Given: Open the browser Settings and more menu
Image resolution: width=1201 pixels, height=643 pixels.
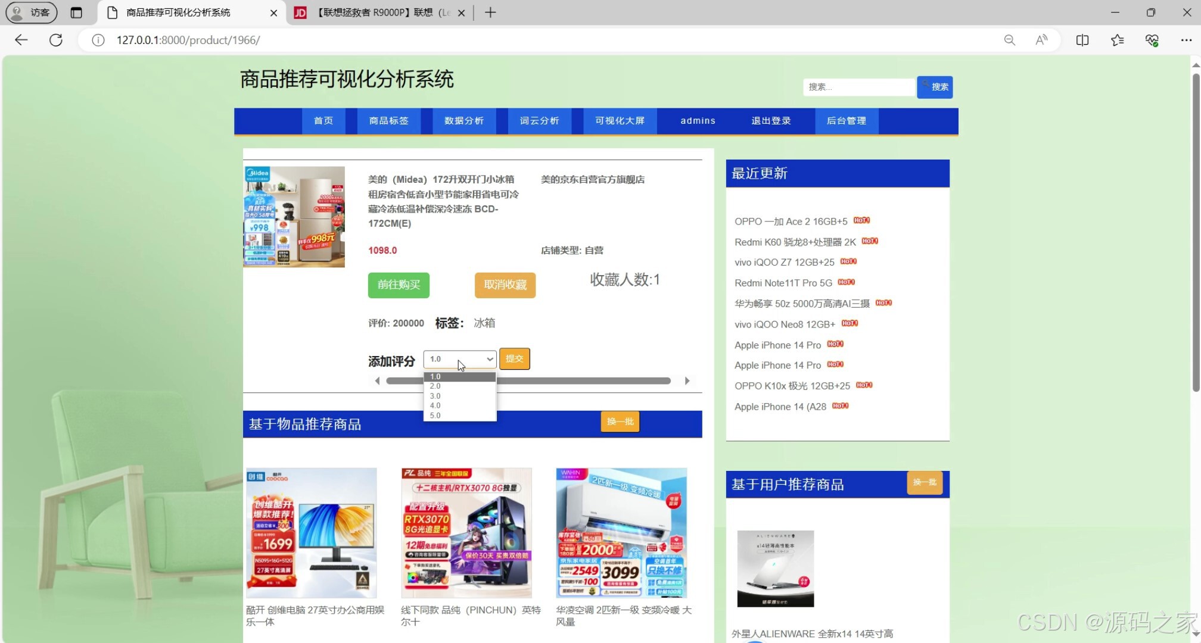Looking at the screenshot, I should coord(1186,40).
